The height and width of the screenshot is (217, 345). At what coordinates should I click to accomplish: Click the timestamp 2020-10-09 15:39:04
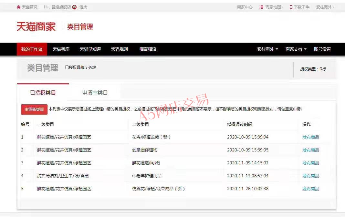(248, 137)
